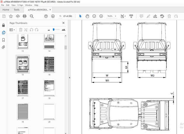Click the W2 dimension label in drawing
Image resolution: width=184 pixels, height=134 pixels.
coord(153,76)
